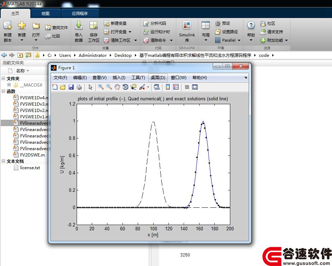Expand Add-Ons (附加功能) dropdown arrow
The height and width of the screenshot is (266, 332).
(286, 40)
